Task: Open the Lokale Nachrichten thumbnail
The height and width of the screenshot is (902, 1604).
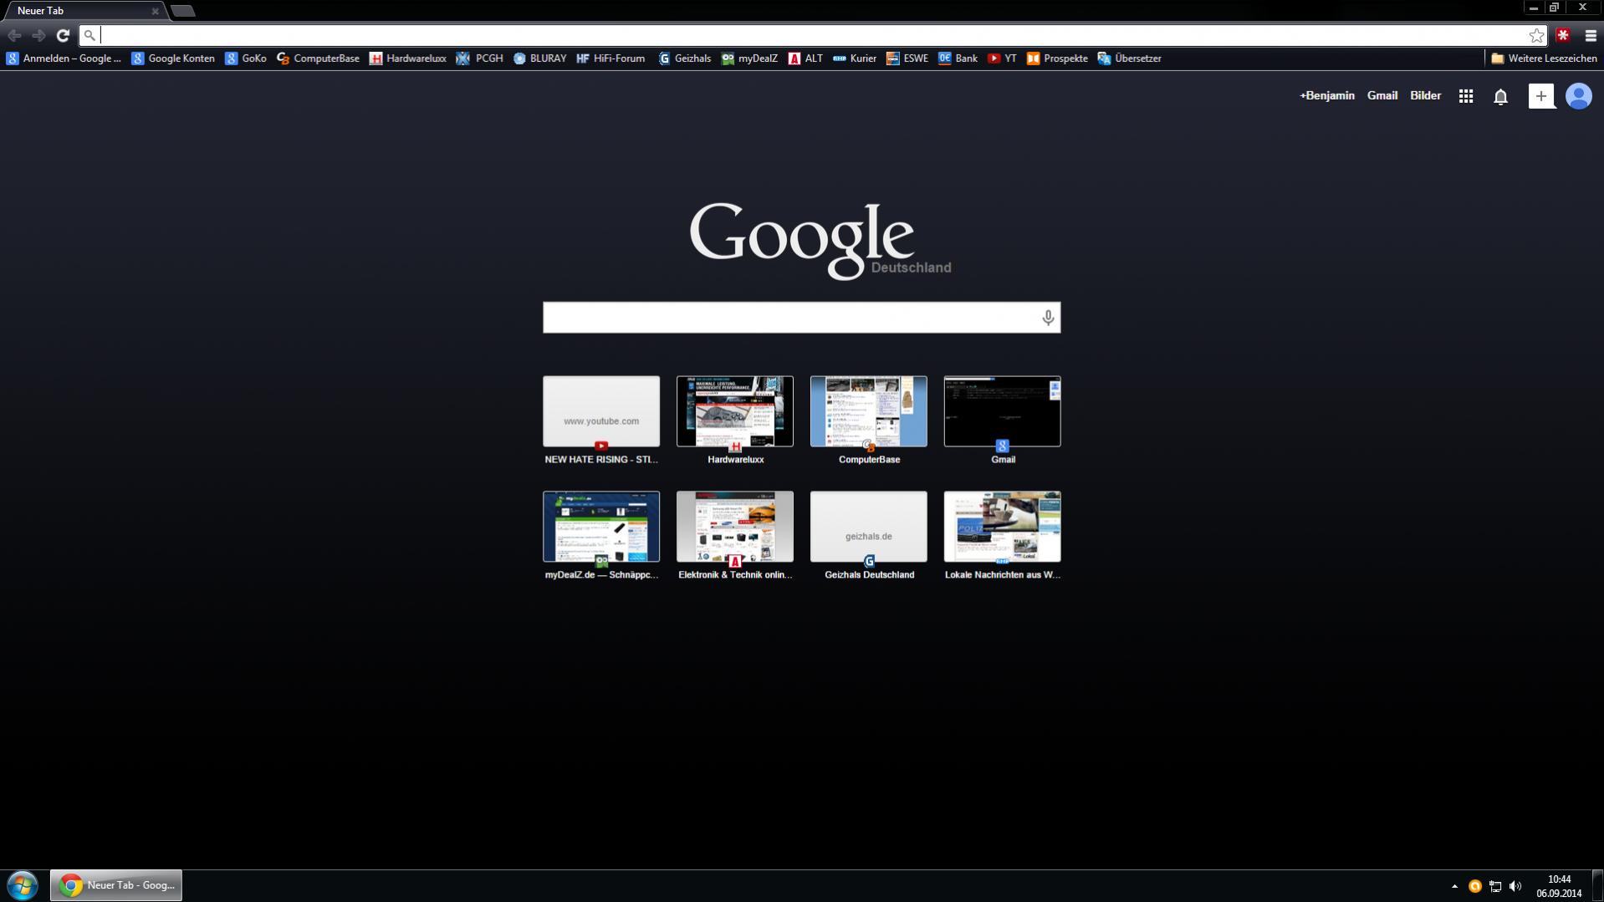Action: click(x=1003, y=536)
